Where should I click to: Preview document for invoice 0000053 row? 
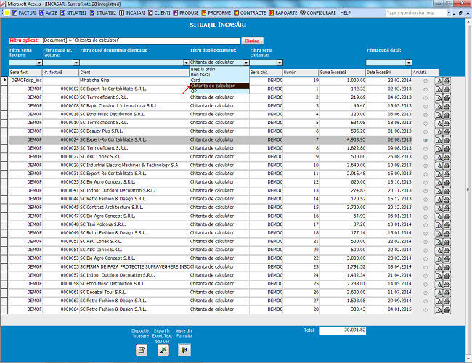pyautogui.click(x=439, y=259)
